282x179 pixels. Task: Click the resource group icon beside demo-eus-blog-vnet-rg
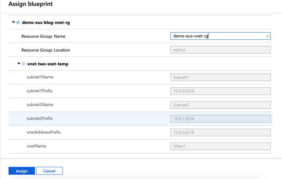coord(18,23)
